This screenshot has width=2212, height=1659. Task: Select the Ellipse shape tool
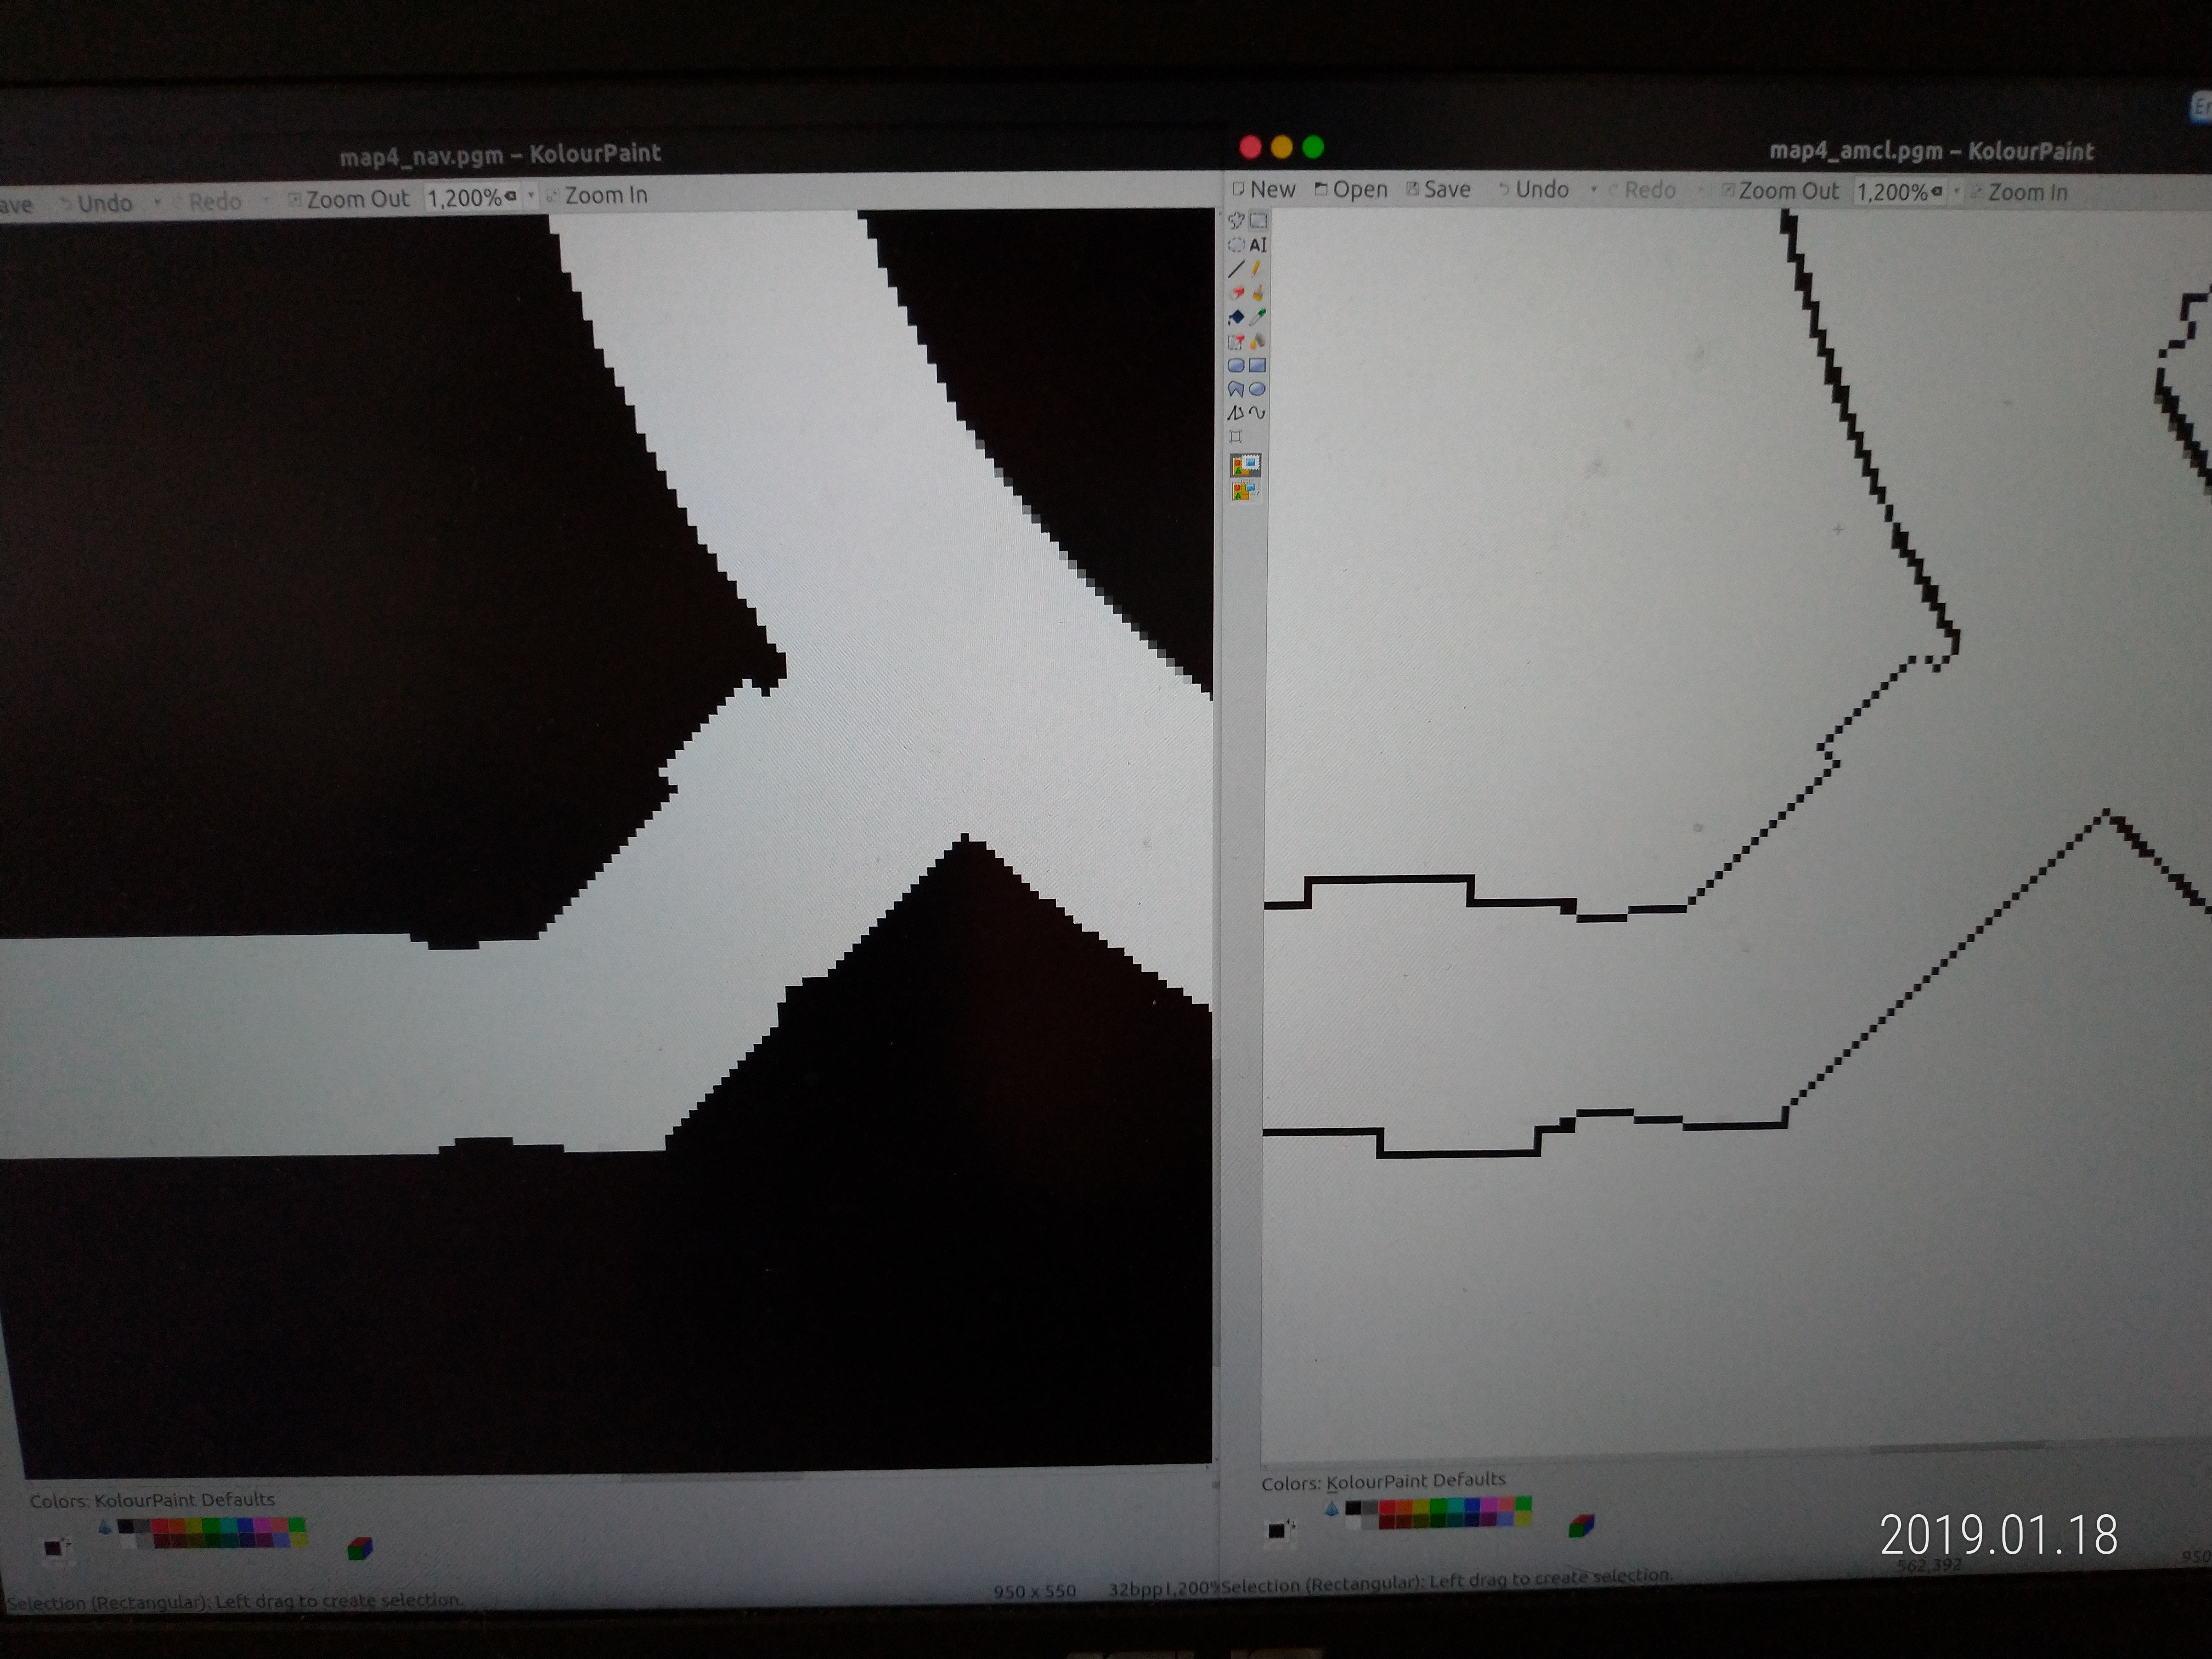tap(1258, 389)
